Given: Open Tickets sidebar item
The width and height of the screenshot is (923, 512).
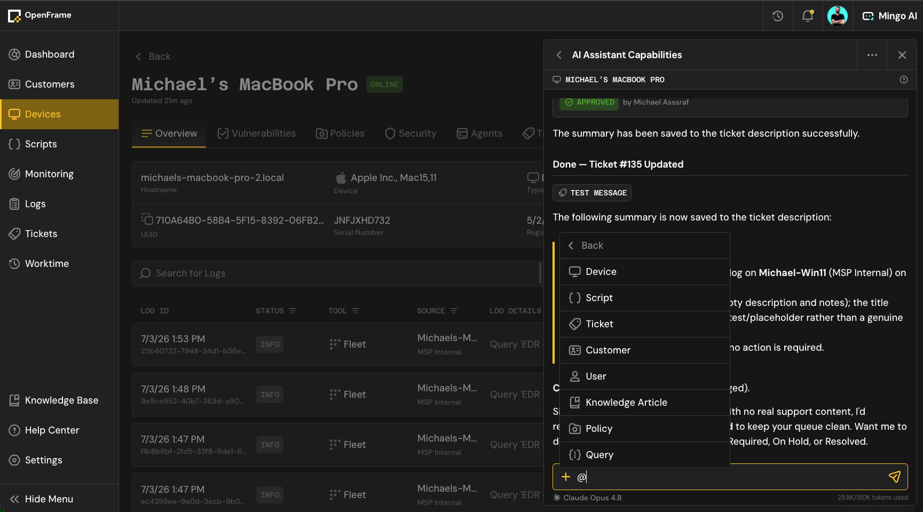Looking at the screenshot, I should tap(59, 234).
